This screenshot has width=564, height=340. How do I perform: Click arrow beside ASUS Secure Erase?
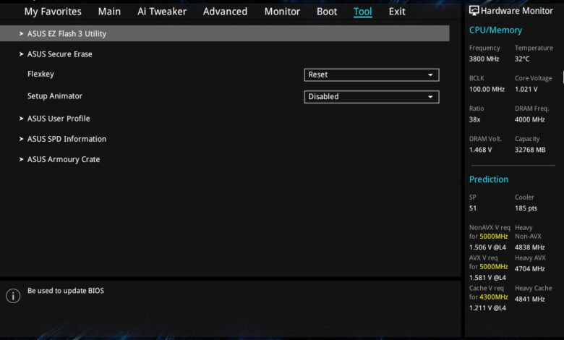[21, 54]
